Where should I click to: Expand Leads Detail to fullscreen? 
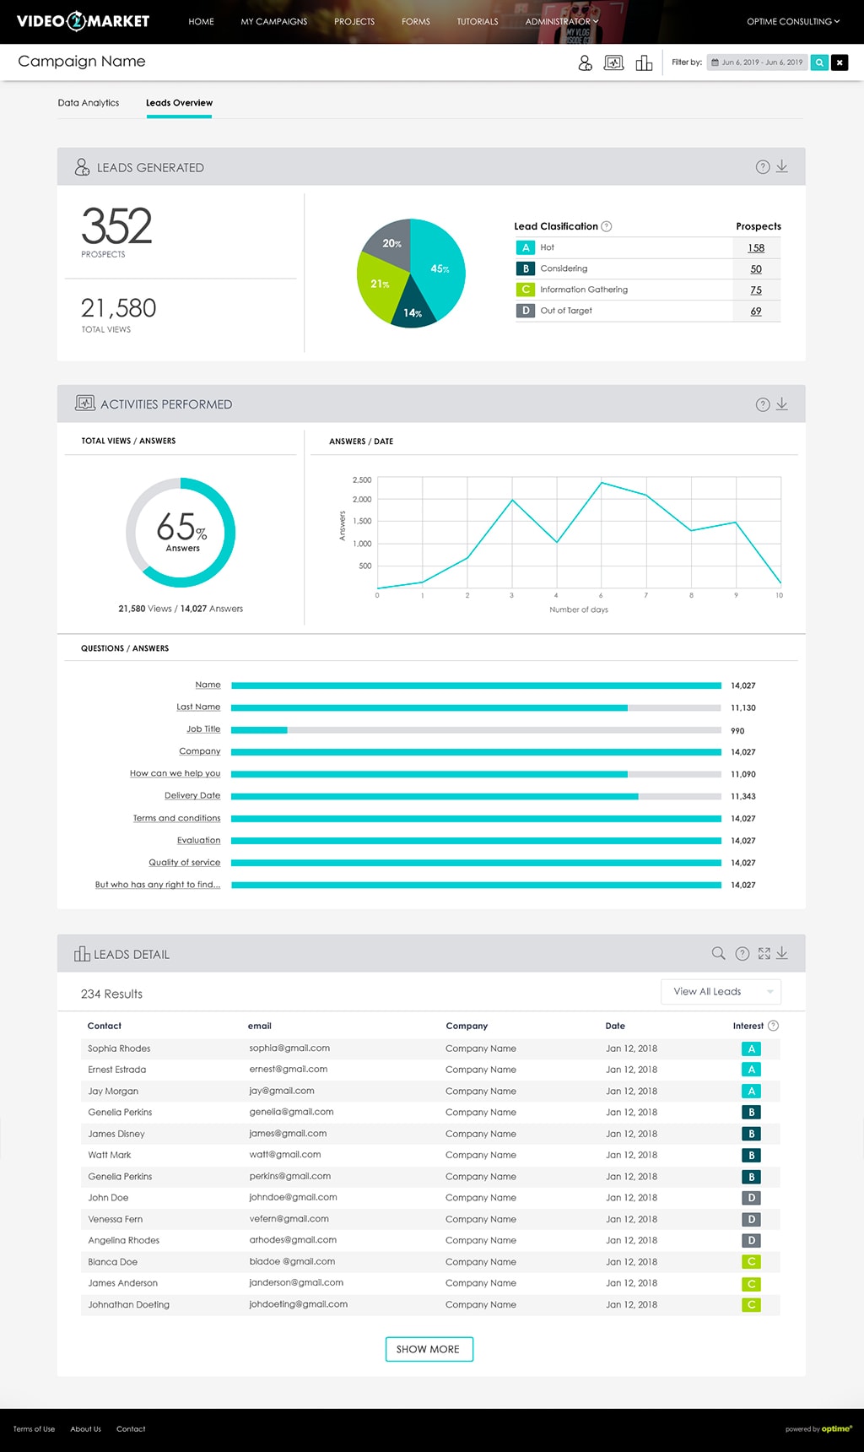(764, 953)
